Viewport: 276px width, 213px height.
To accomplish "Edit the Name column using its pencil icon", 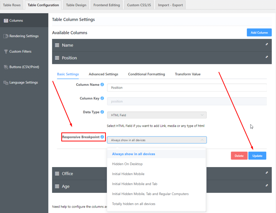I will (267, 45).
